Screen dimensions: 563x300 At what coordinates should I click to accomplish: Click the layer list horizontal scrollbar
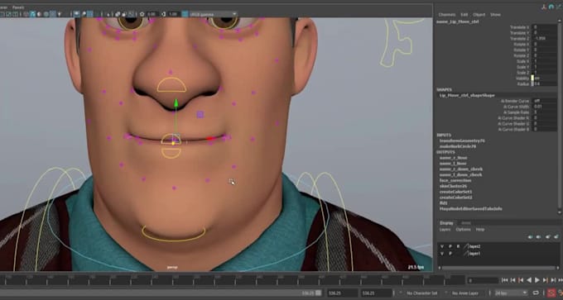point(498,268)
